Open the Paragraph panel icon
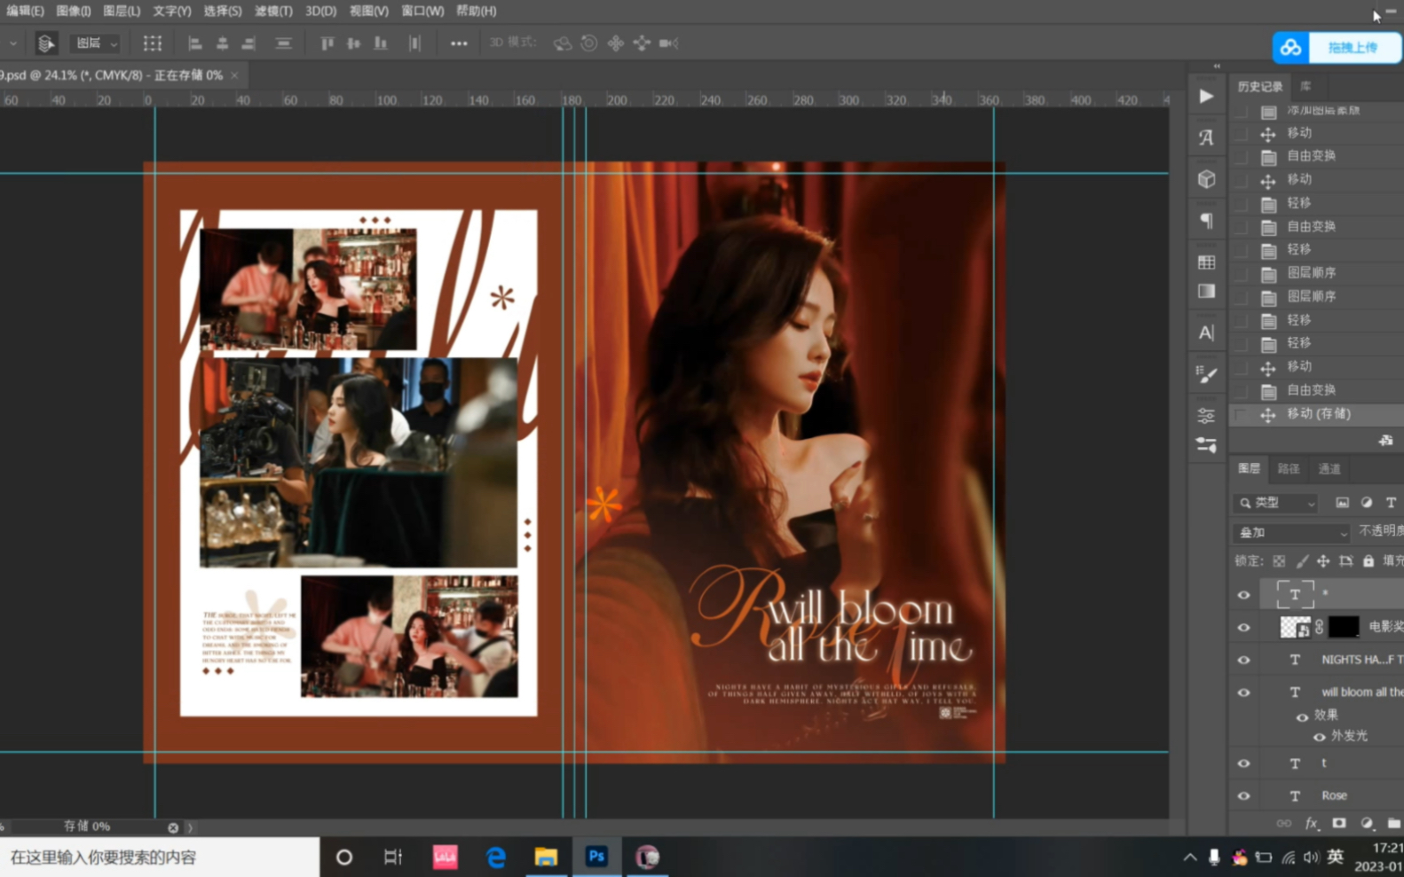This screenshot has width=1404, height=877. pos(1206,221)
